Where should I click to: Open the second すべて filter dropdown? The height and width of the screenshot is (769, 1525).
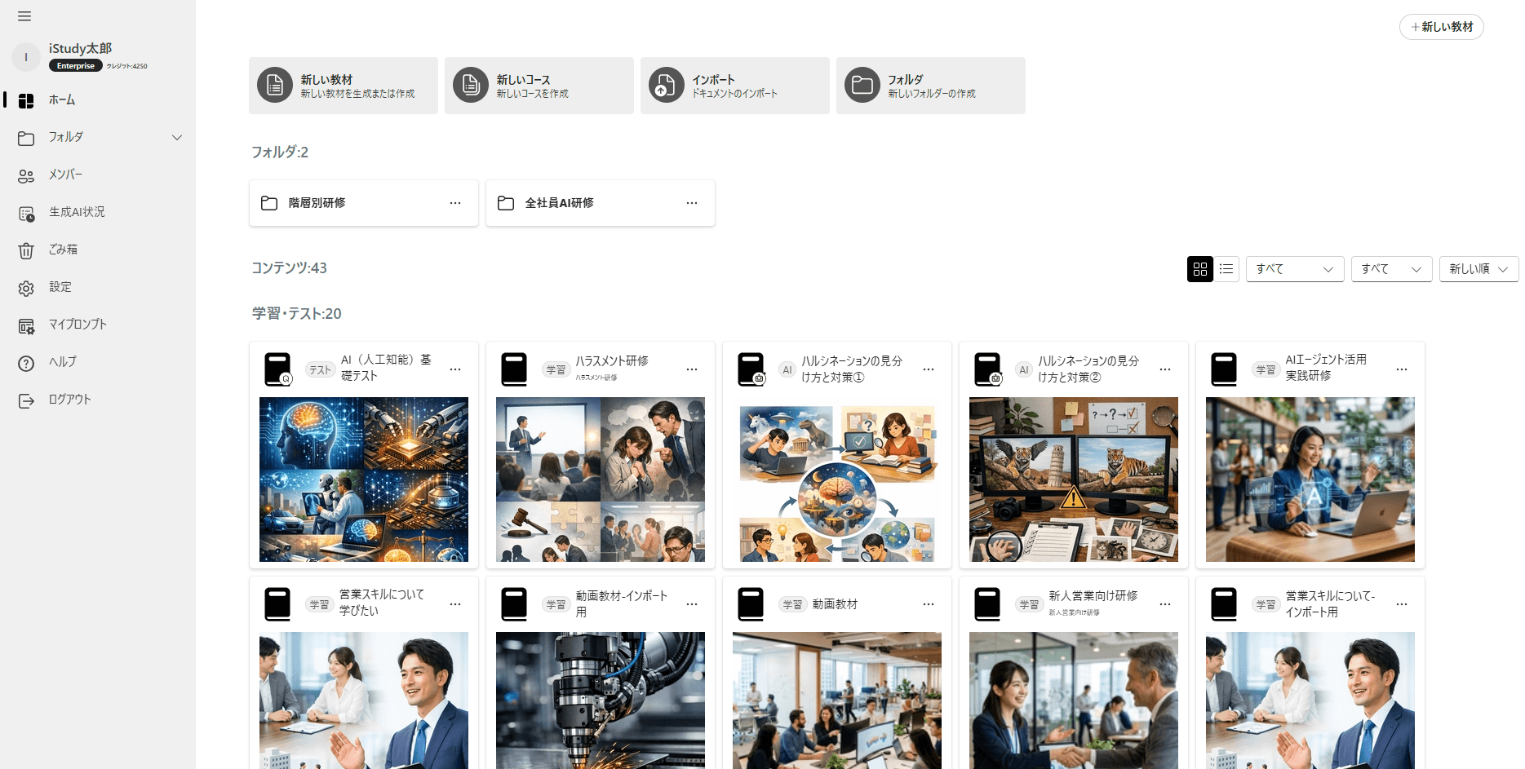[1391, 269]
